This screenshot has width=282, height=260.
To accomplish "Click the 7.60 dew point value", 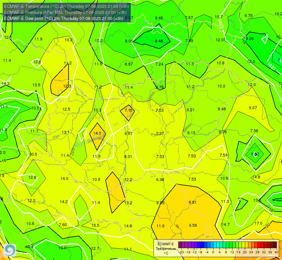I will pyautogui.click(x=63, y=225).
